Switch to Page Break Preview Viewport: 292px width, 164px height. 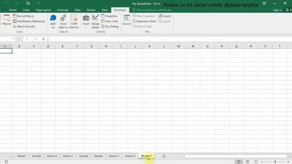(256, 162)
